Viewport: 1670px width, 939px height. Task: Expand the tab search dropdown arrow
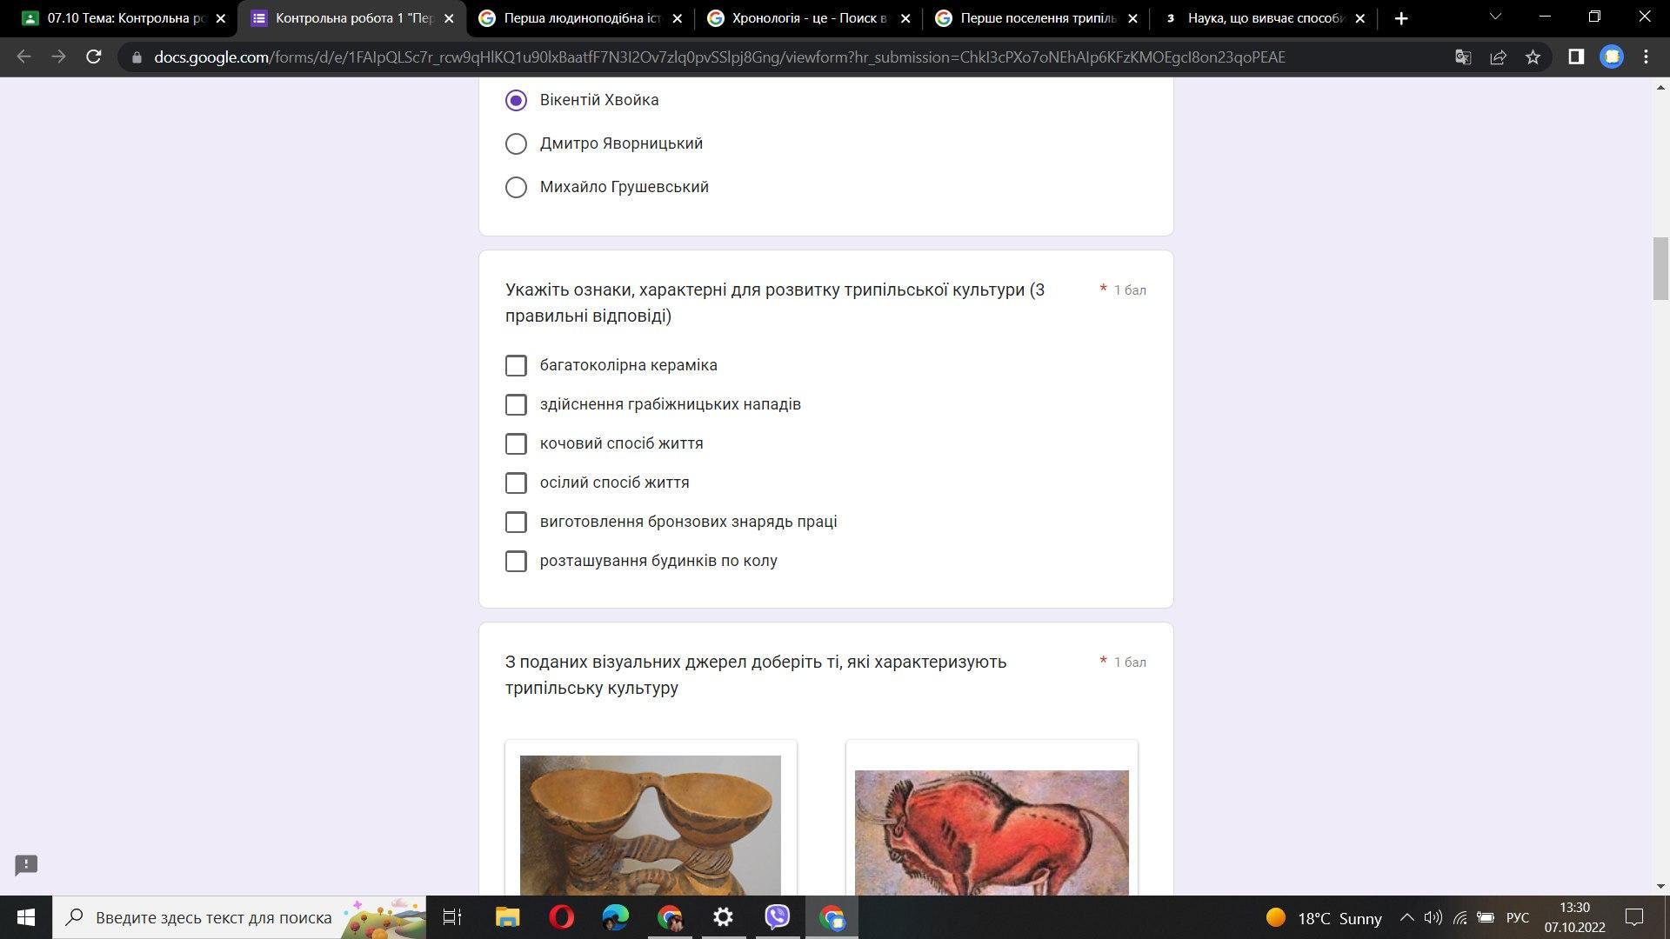[x=1495, y=17]
